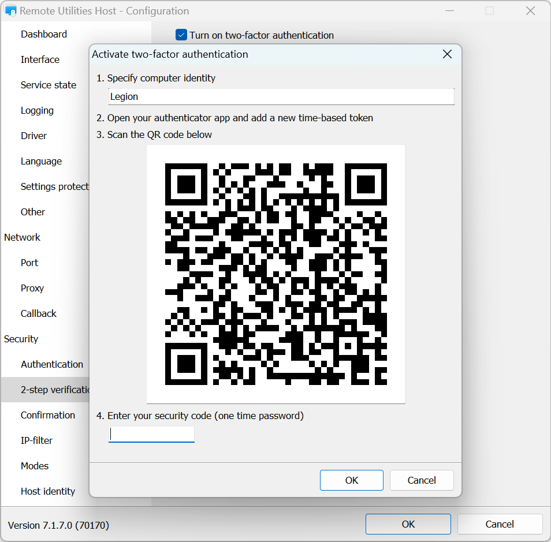This screenshot has height=542, width=551.
Task: Click the QR code image
Action: tap(275, 274)
